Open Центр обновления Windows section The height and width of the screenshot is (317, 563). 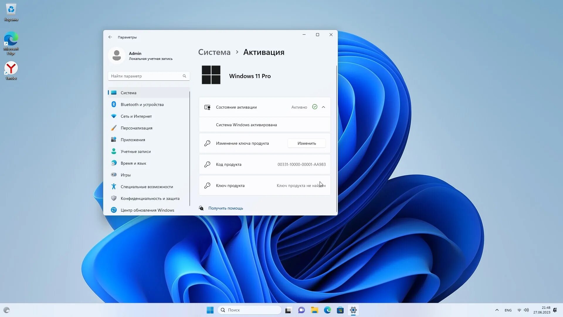[x=147, y=210]
